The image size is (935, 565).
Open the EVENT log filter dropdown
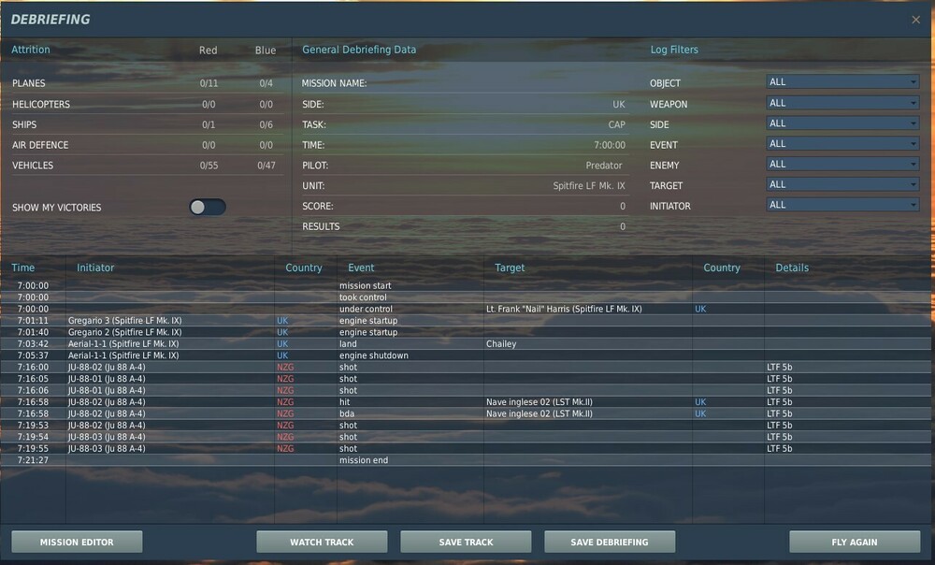point(842,144)
